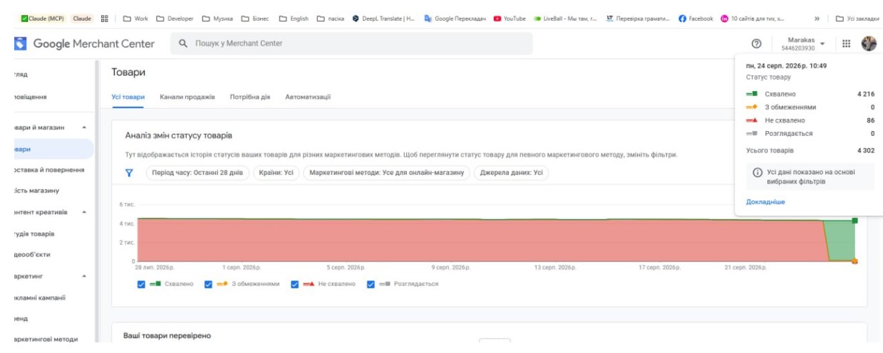Switch to the Потрібна дія tab
Image resolution: width=883 pixels, height=353 pixels.
click(x=249, y=97)
